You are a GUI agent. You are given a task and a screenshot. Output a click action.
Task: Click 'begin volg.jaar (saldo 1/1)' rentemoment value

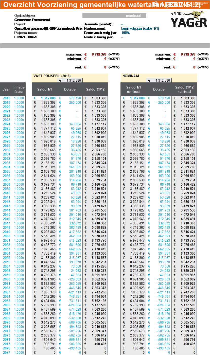(x=140, y=28)
